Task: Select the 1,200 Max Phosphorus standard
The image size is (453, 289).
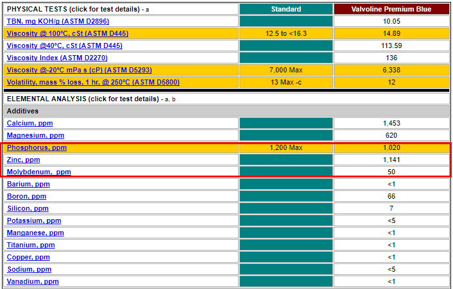Action: 286,147
